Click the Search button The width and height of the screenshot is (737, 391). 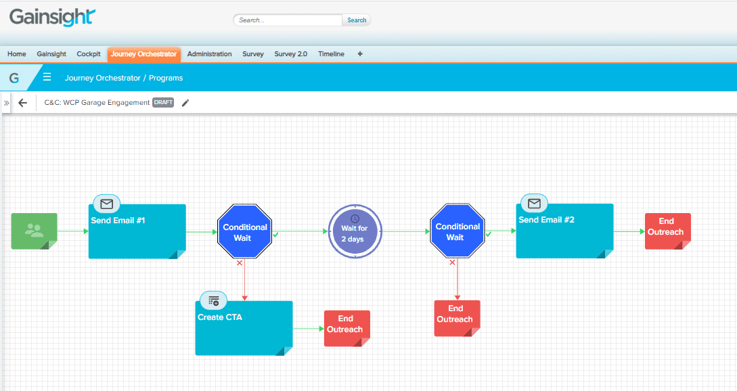(357, 20)
